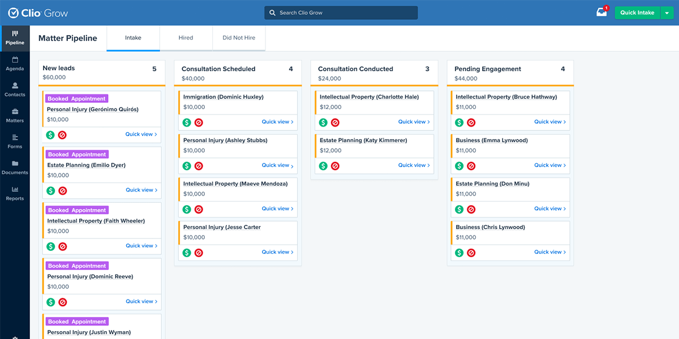This screenshot has height=339, width=679.
Task: Switch to the Hired tab
Action: coord(186,38)
